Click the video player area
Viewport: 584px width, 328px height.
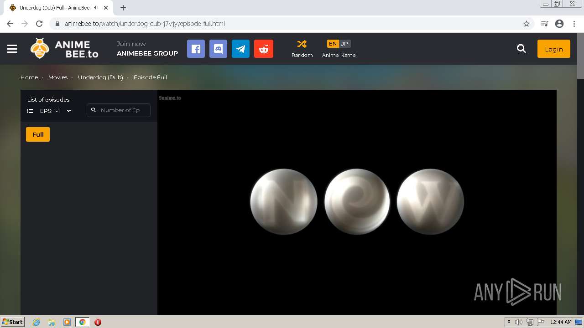pos(357,202)
